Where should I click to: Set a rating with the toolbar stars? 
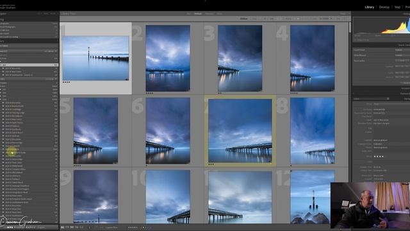133,227
